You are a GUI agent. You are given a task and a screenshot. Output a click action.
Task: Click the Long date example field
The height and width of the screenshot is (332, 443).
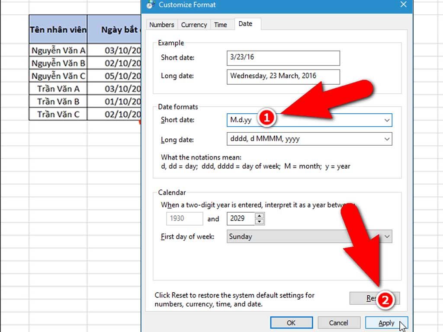point(283,76)
